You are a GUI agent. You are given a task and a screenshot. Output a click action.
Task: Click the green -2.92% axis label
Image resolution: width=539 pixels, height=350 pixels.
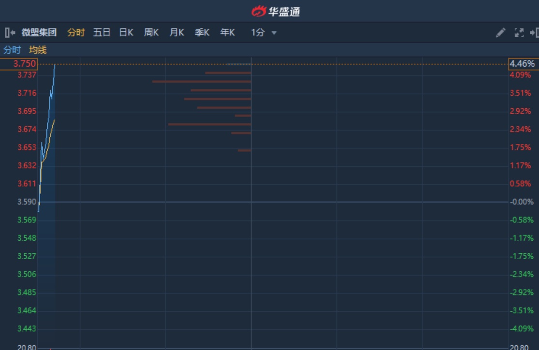click(x=522, y=292)
